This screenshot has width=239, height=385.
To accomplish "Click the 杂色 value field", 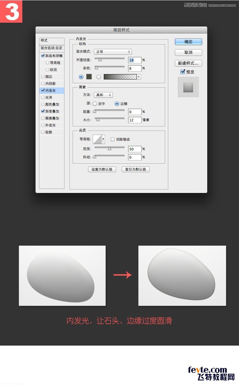I will [135, 68].
